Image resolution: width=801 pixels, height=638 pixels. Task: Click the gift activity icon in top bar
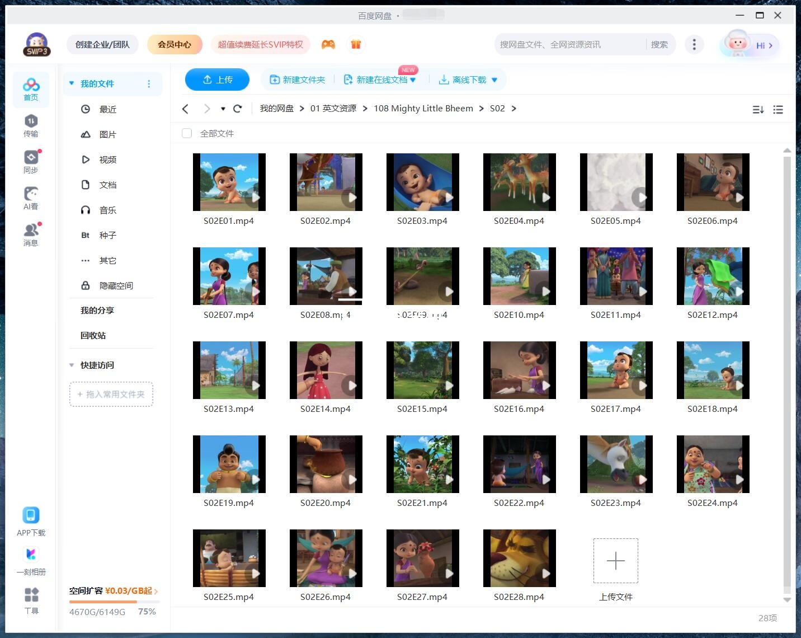tap(356, 44)
